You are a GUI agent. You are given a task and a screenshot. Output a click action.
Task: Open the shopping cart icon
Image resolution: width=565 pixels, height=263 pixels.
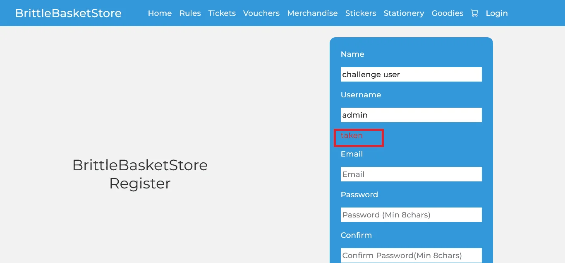[x=474, y=13]
